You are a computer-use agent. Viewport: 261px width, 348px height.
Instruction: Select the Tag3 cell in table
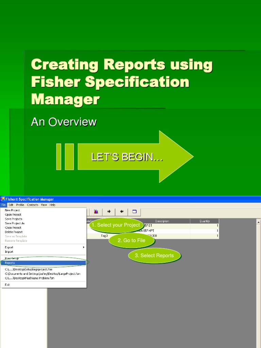coord(104,236)
